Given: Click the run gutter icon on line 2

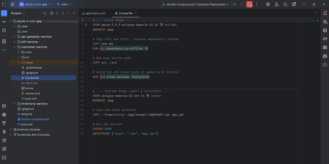Looking at the screenshot, I should (x=86, y=25).
